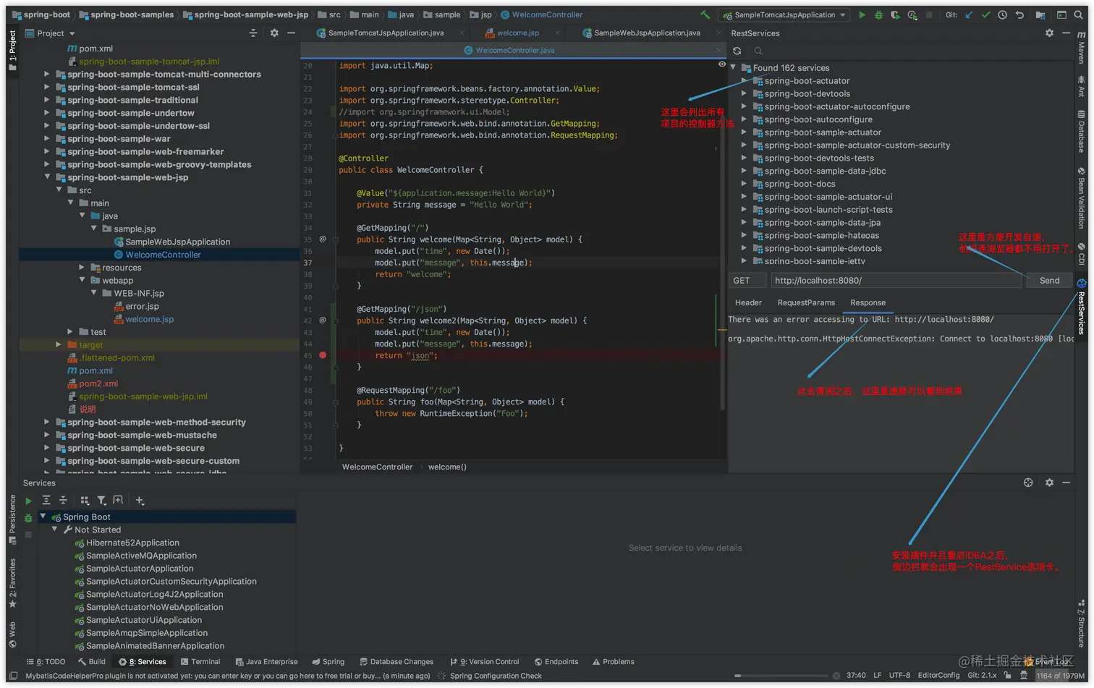The width and height of the screenshot is (1094, 688).
Task: Revert changes with the rollback arrow icon
Action: tap(1019, 14)
